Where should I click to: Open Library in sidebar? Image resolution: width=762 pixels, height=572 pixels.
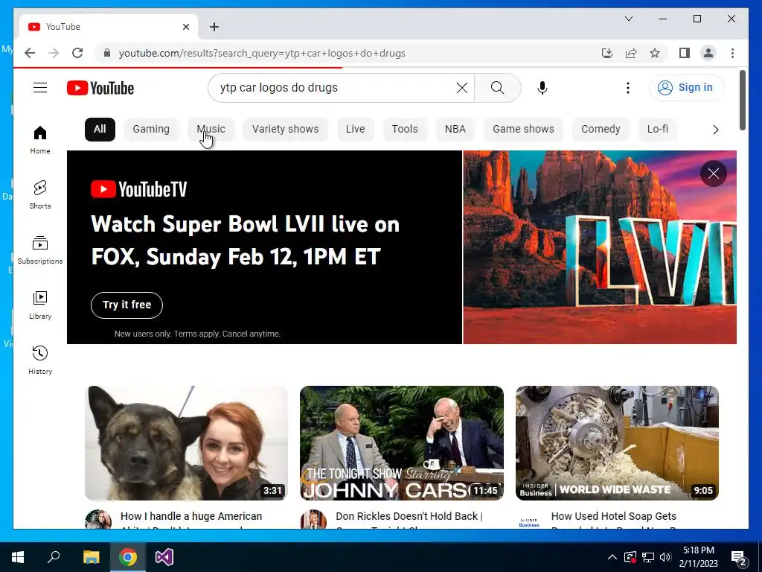click(40, 305)
